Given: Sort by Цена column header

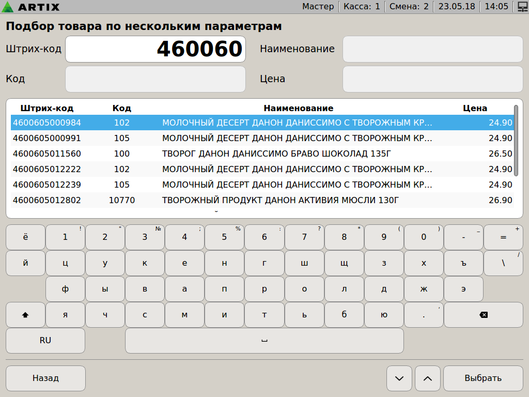Looking at the screenshot, I should coord(475,108).
